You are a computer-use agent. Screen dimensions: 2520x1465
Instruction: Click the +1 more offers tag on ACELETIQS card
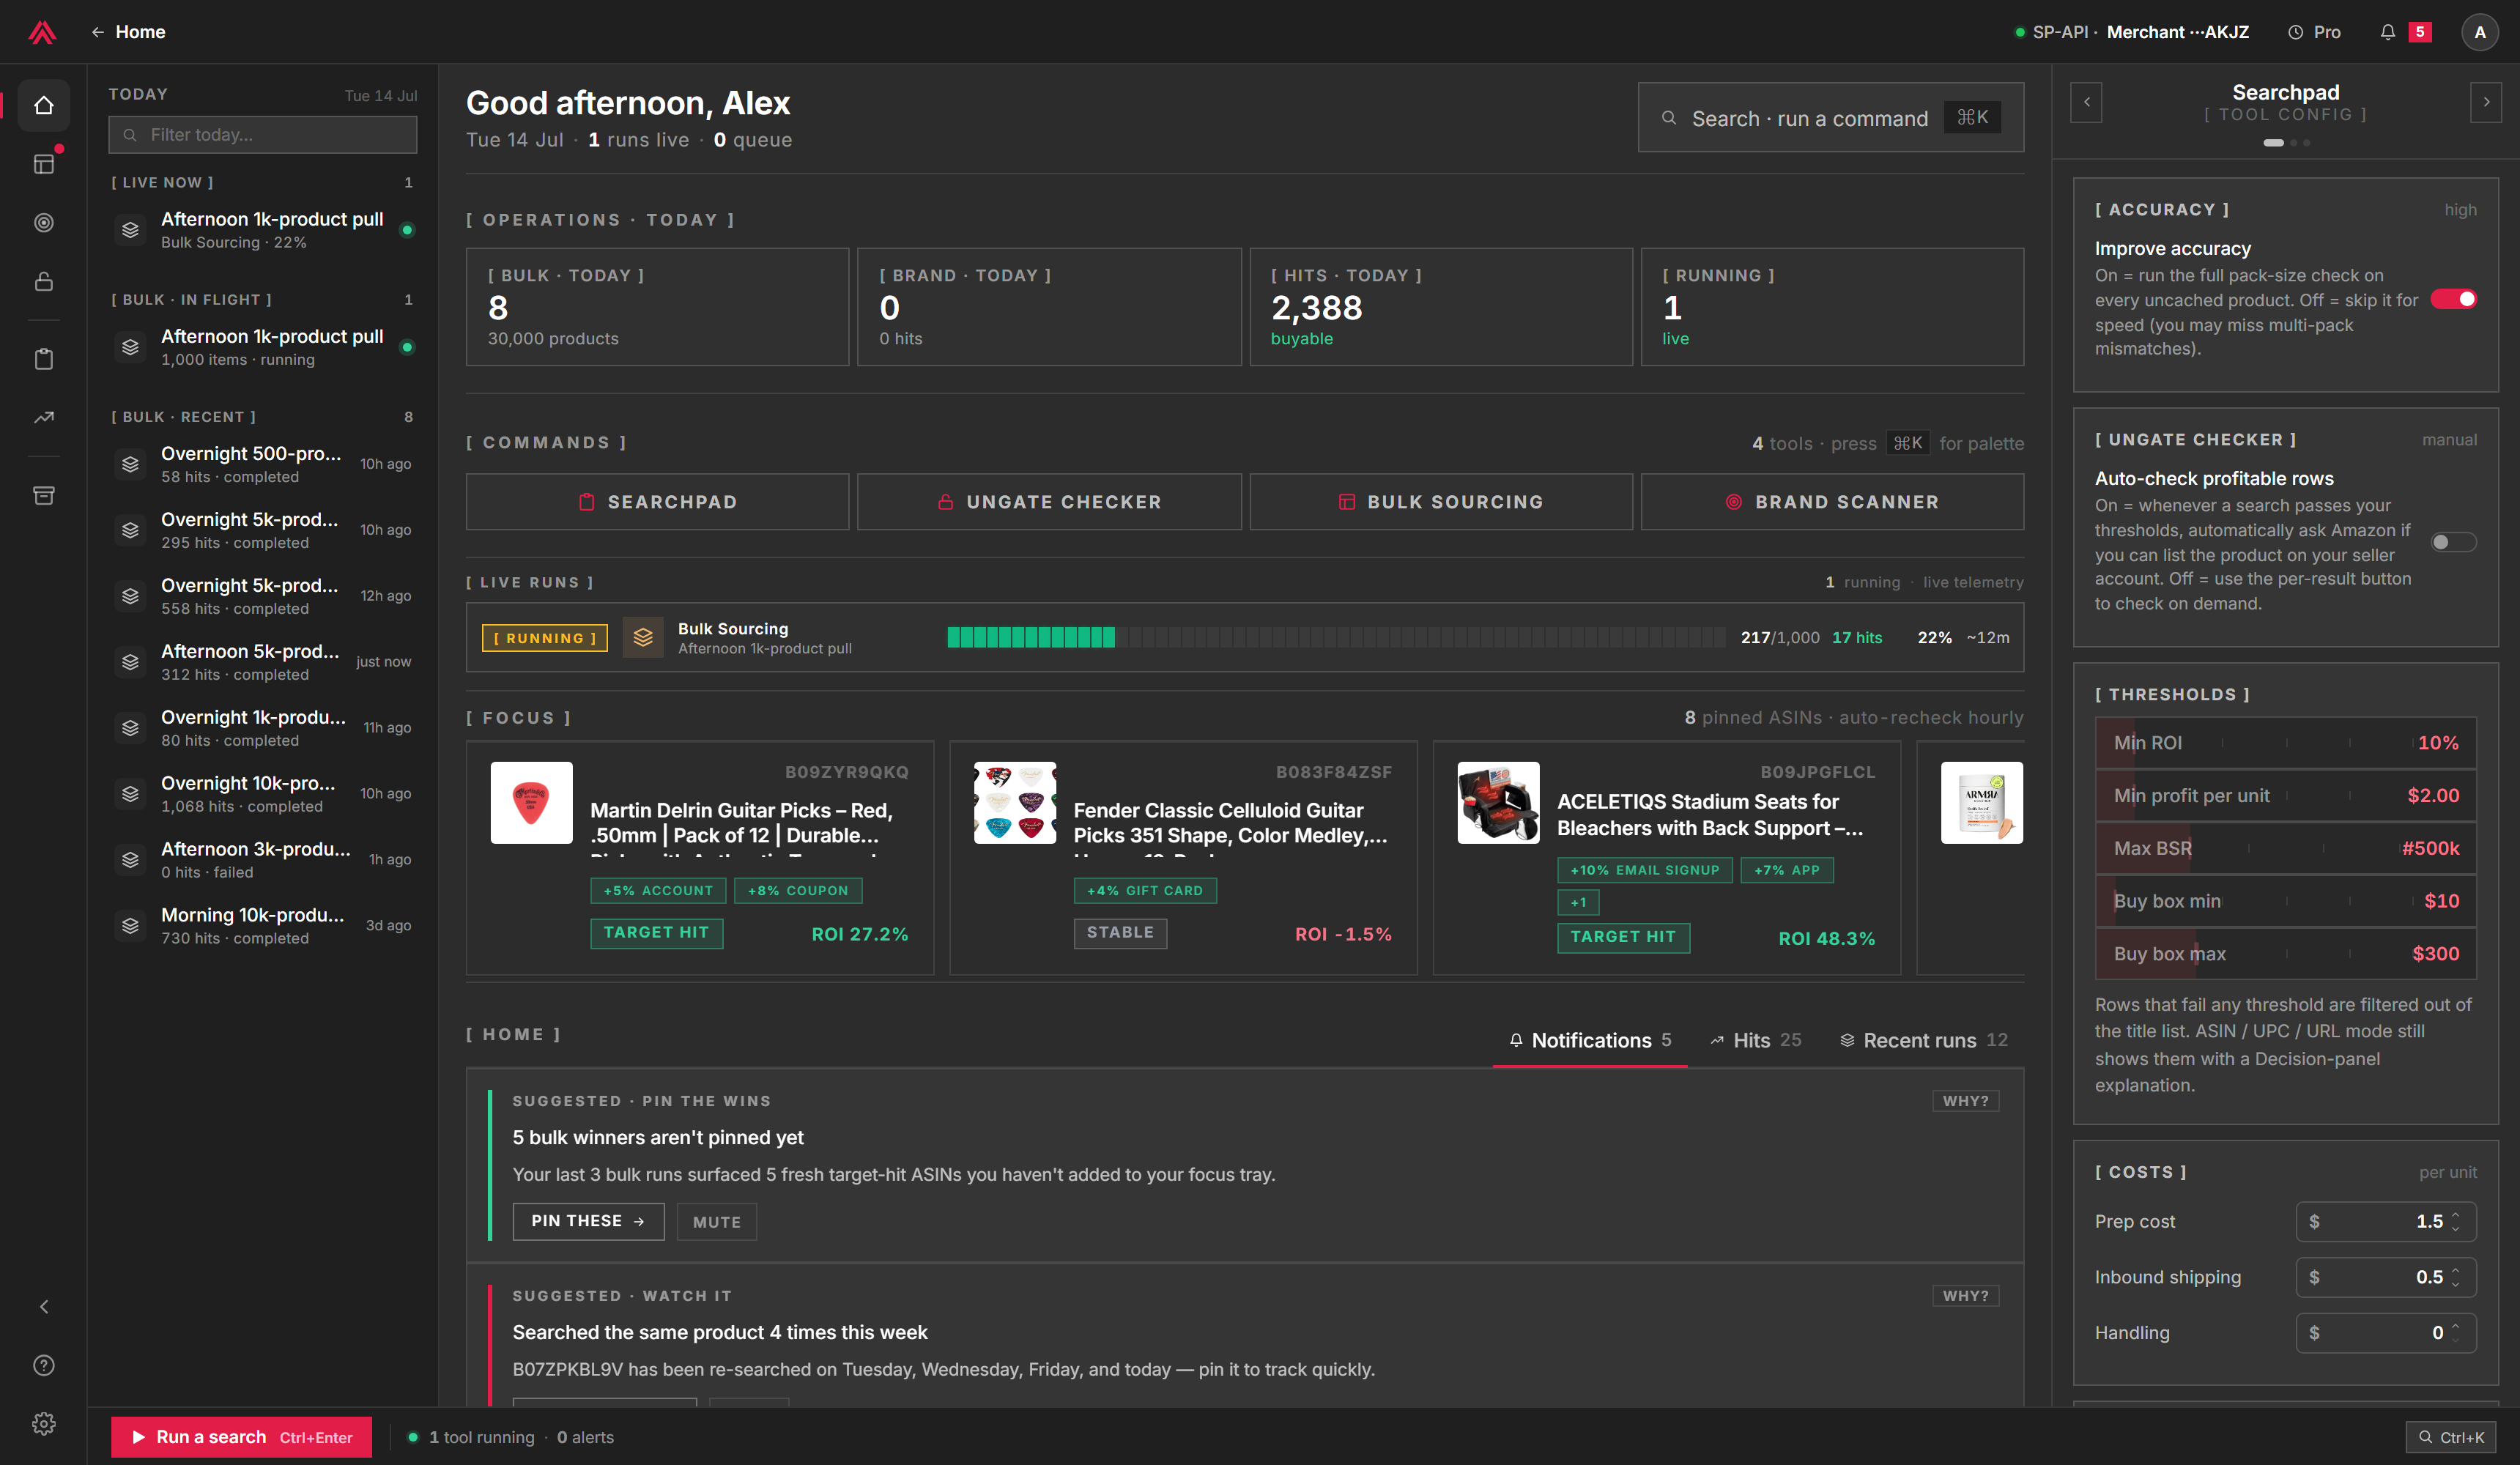(1578, 902)
